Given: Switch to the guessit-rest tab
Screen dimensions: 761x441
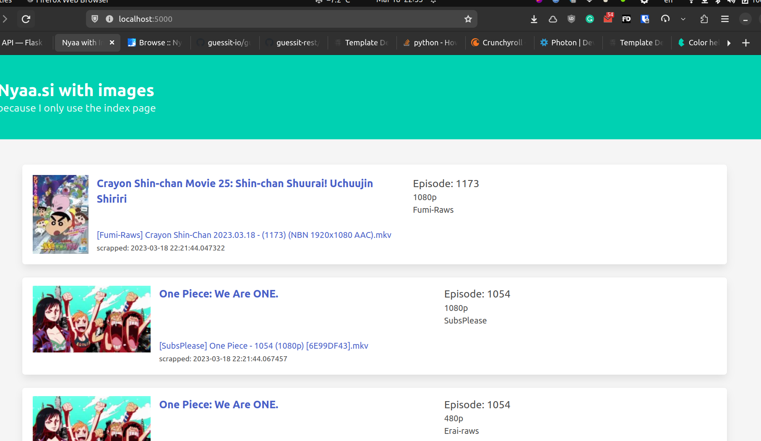Looking at the screenshot, I should [293, 42].
